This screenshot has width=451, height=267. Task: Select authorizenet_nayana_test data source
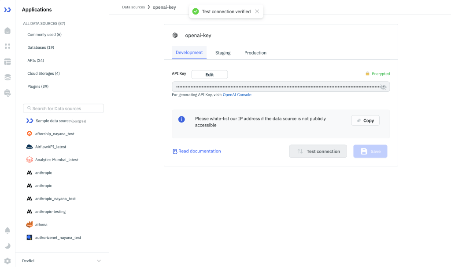tap(58, 238)
